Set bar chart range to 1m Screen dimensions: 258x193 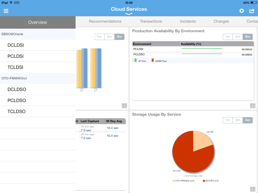99,37
